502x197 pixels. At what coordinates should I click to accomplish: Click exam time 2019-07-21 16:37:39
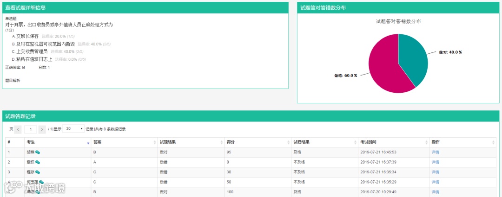click(x=378, y=162)
